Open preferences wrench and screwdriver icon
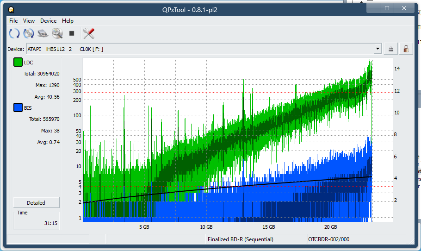 [x=89, y=33]
